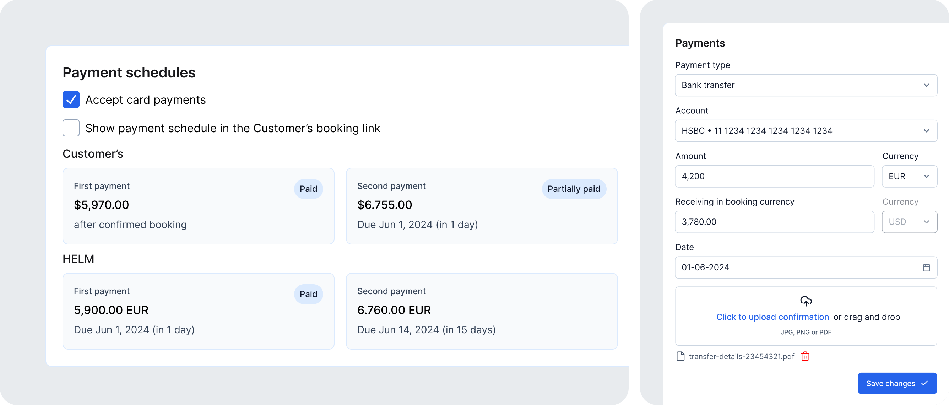Open the calendar icon in the Date field
Screen dimensions: 949x405
click(x=926, y=268)
